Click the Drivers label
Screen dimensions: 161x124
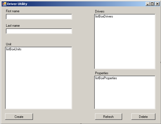pyautogui.click(x=100, y=11)
